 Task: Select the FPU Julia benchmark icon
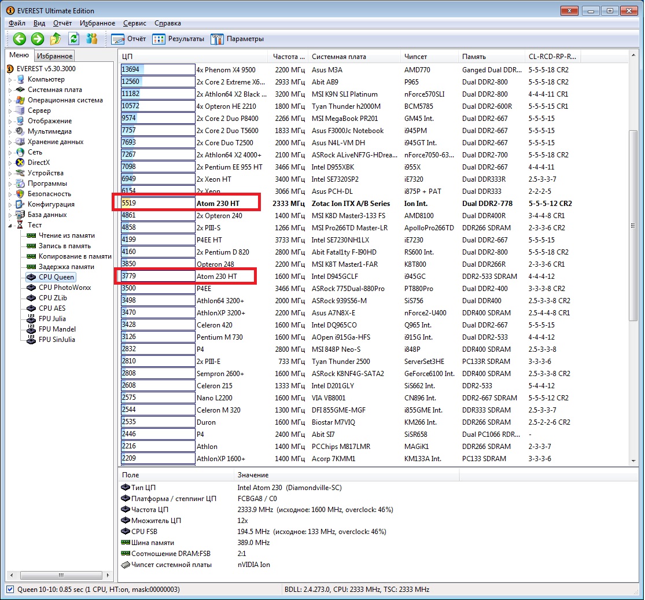(x=31, y=319)
